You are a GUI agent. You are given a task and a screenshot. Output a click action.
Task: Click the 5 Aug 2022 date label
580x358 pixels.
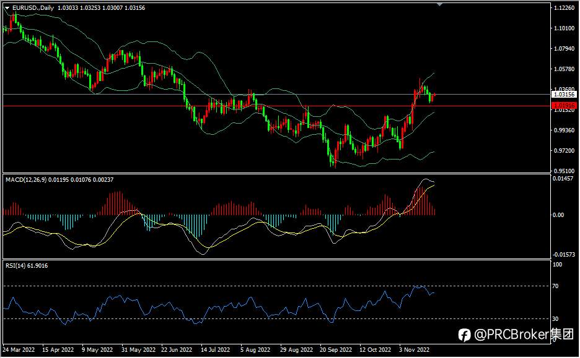coord(255,350)
